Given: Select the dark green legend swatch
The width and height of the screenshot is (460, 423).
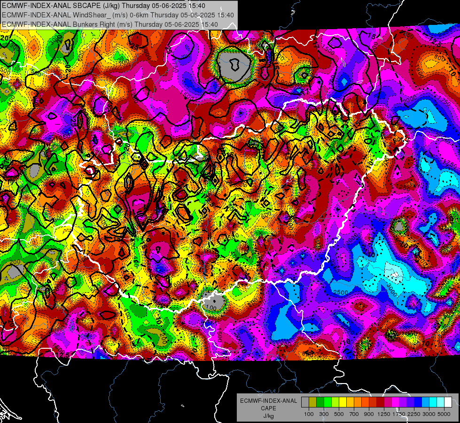Looking at the screenshot, I should point(320,402).
